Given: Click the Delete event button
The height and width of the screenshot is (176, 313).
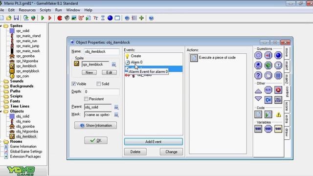Looking at the screenshot, I should tap(135, 152).
